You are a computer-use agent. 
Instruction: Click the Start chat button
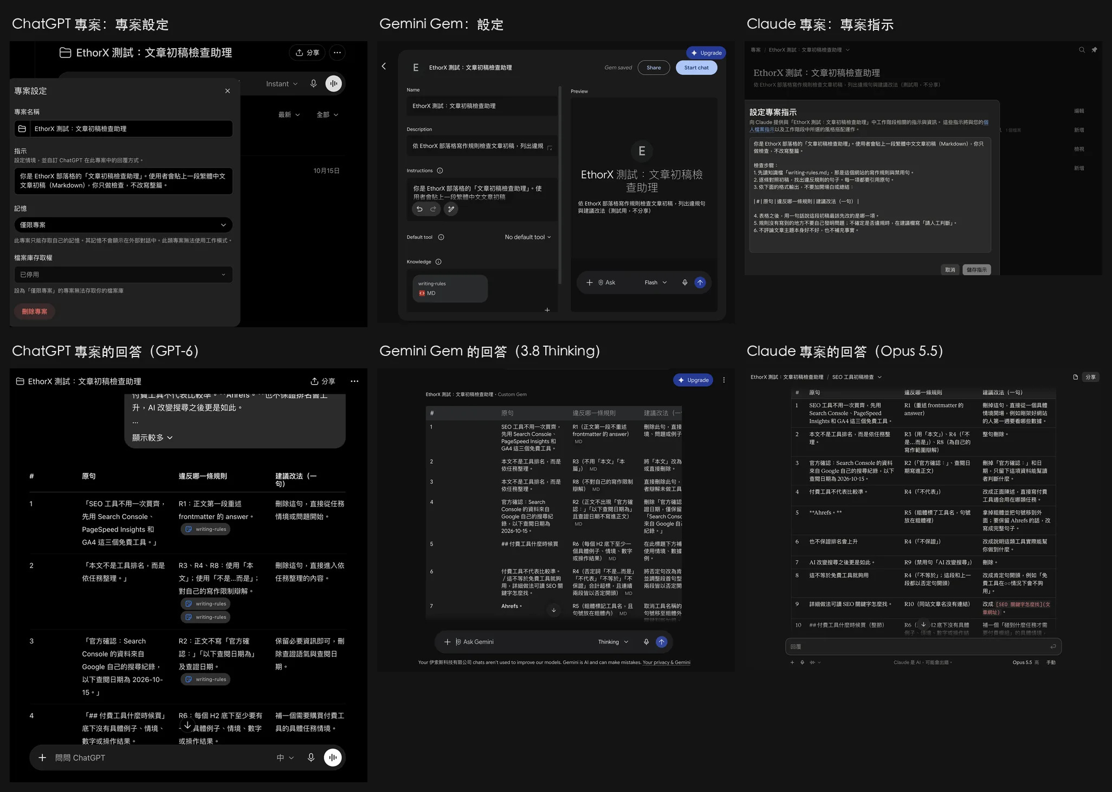[x=696, y=68]
